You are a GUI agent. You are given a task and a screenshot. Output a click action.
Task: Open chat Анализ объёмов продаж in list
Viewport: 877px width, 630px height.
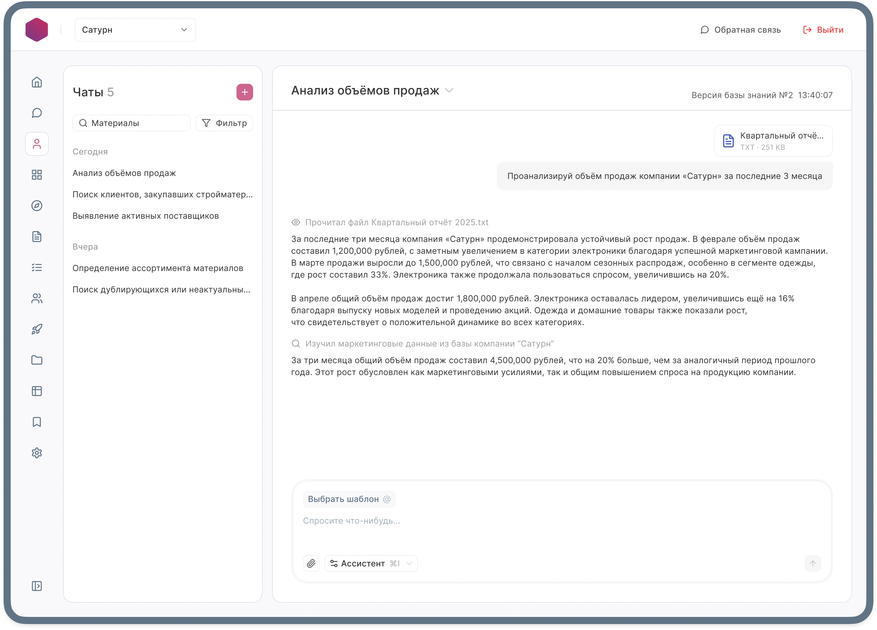(124, 173)
